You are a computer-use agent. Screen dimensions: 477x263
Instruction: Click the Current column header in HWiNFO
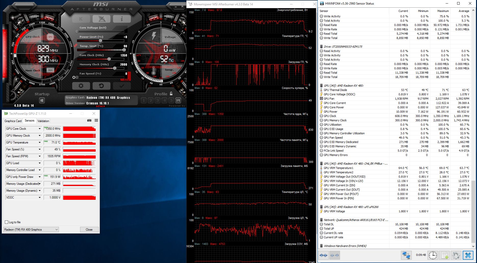click(399, 11)
